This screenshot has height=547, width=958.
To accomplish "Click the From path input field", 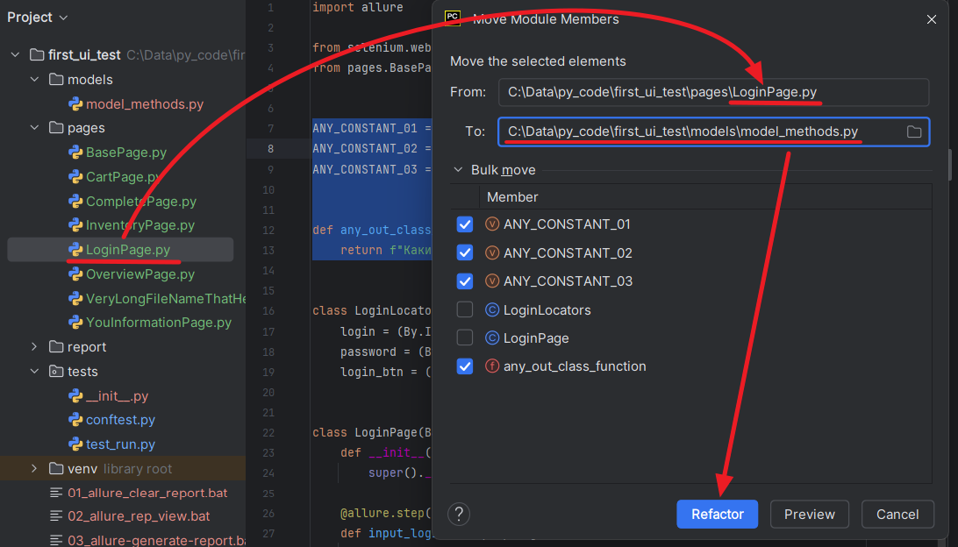I will 712,92.
